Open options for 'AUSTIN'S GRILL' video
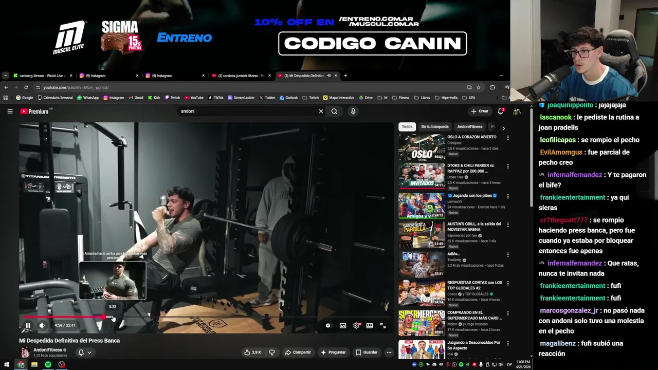The image size is (658, 370). point(508,225)
